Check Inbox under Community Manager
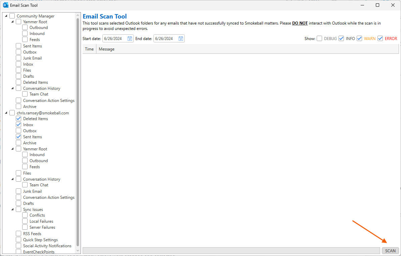This screenshot has width=401, height=256. (x=18, y=64)
